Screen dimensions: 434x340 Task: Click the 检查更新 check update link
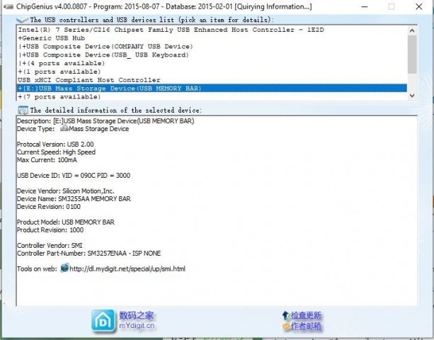coord(306,315)
